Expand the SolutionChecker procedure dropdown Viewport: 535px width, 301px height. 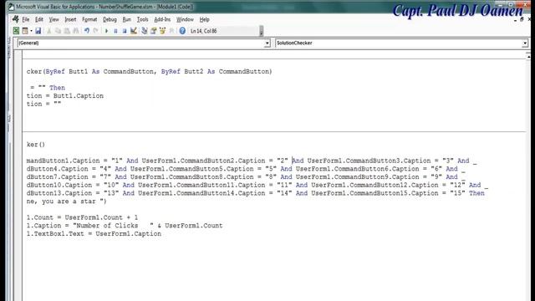[x=525, y=43]
